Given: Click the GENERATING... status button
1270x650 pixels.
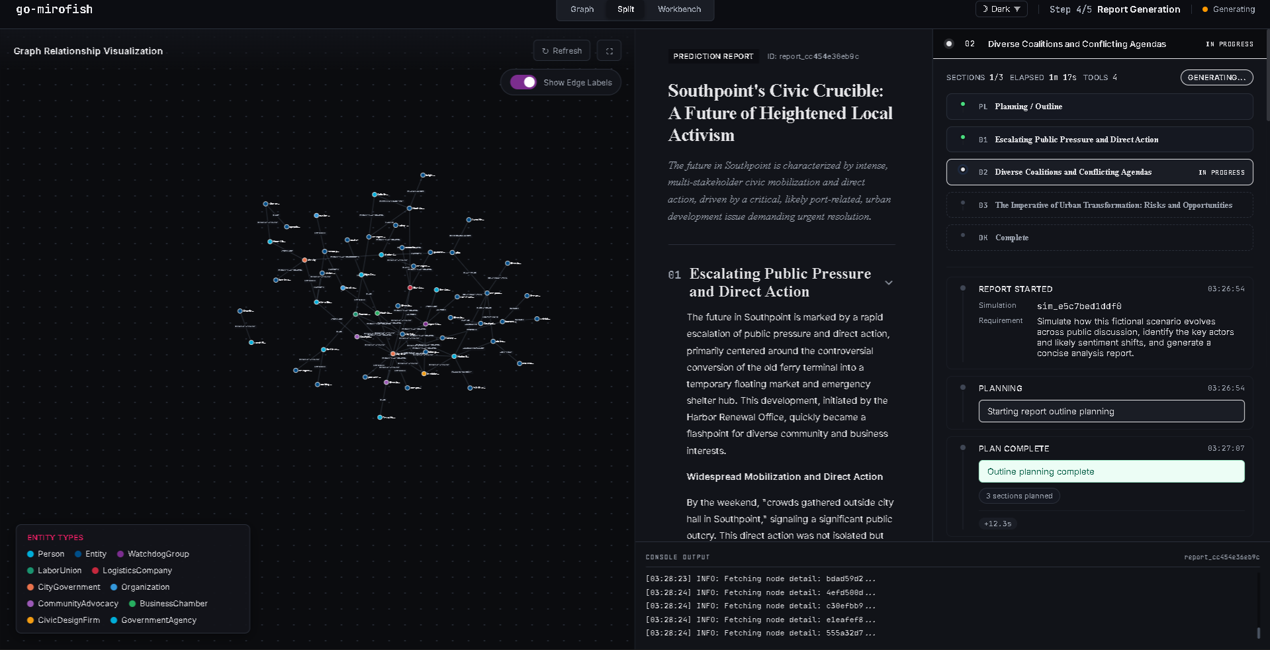Looking at the screenshot, I should (x=1216, y=77).
